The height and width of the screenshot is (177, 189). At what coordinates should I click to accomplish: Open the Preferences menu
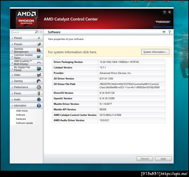163,22
